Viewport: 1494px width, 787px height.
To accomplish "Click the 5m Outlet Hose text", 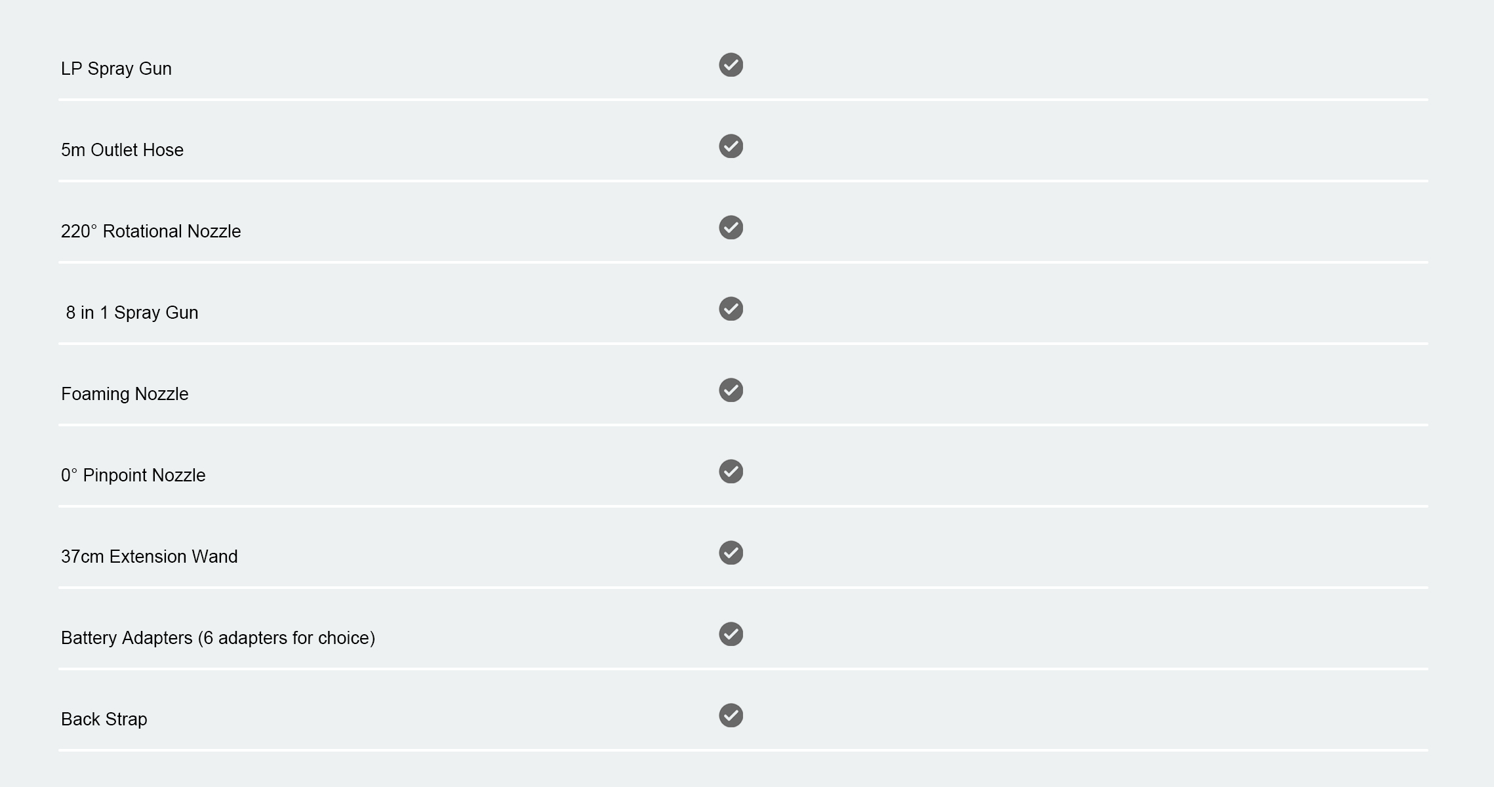I will [122, 150].
